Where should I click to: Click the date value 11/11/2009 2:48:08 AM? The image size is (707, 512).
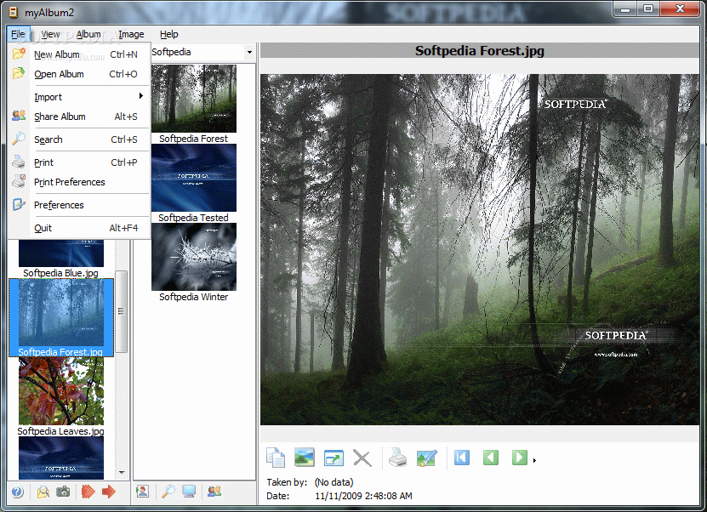(363, 496)
